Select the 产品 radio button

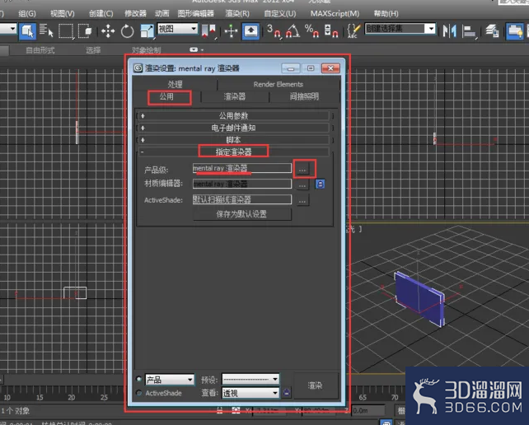[x=138, y=379]
